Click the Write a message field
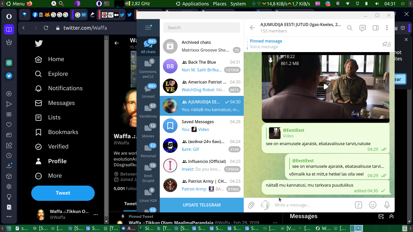Screen dimensions: 413x232 [312, 205]
